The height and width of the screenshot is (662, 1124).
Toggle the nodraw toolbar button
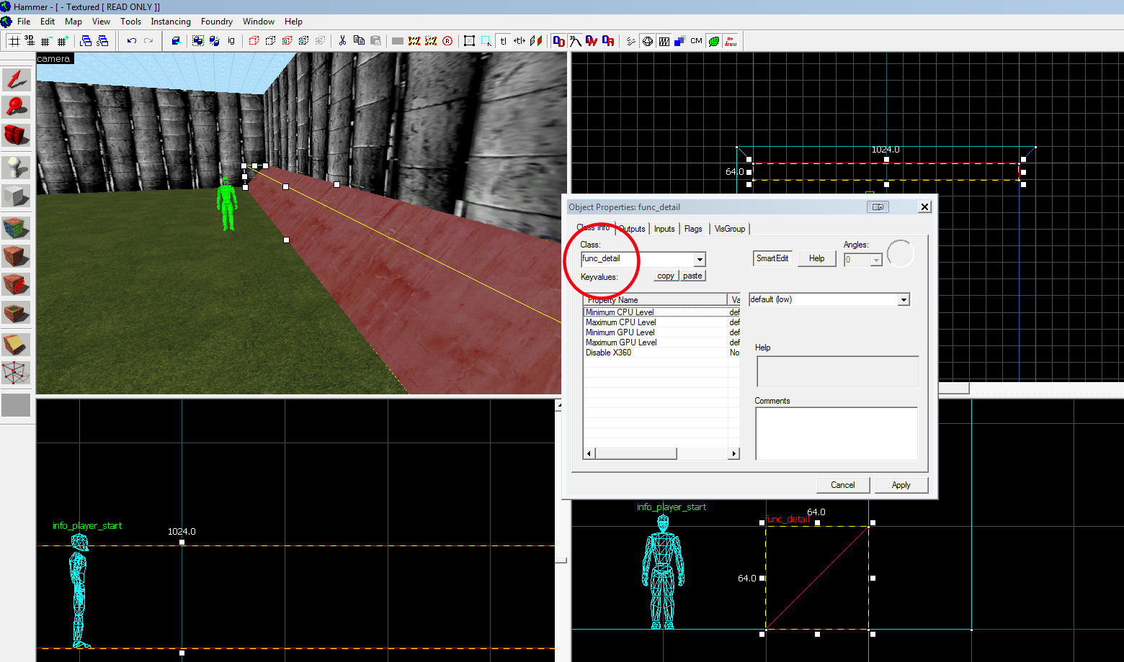[x=731, y=41]
